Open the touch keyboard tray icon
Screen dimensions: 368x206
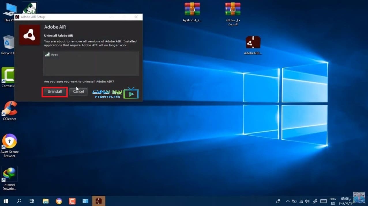(323, 201)
